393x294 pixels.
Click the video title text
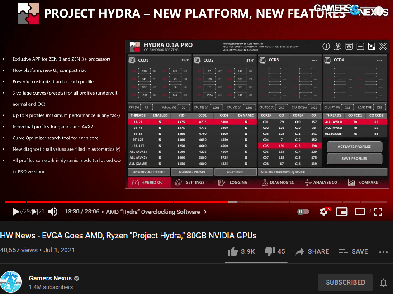(128, 236)
